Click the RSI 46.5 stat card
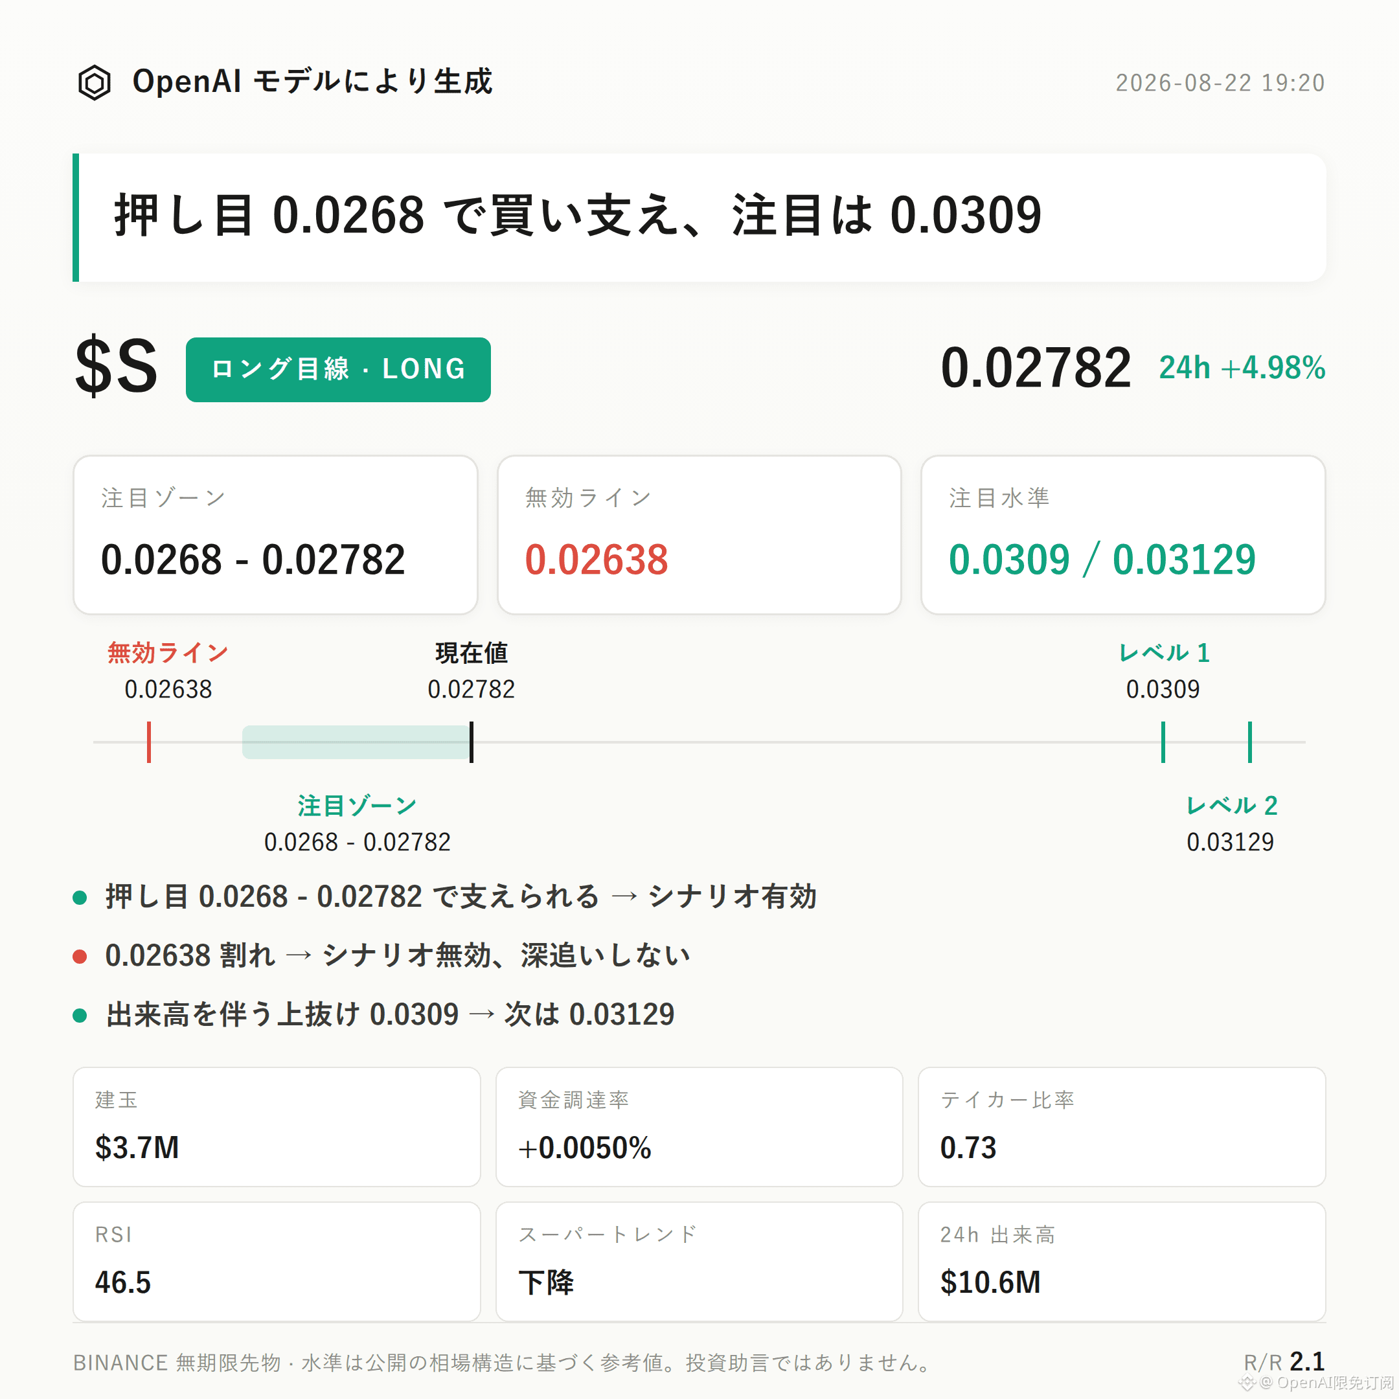This screenshot has height=1399, width=1399. click(277, 1262)
